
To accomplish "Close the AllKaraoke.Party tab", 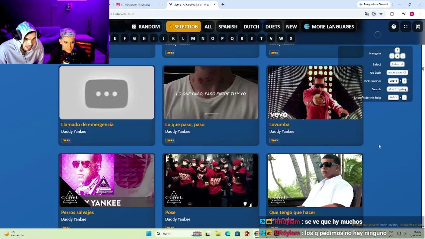I will coord(214,5).
